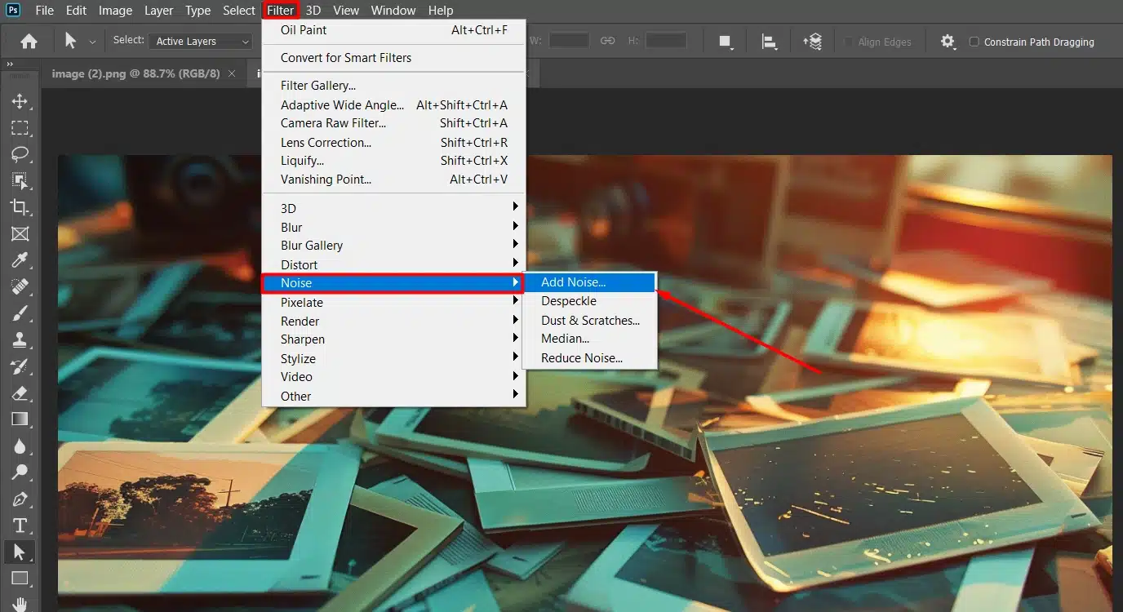This screenshot has width=1123, height=612.
Task: Click the link width and height icon
Action: coord(607,41)
